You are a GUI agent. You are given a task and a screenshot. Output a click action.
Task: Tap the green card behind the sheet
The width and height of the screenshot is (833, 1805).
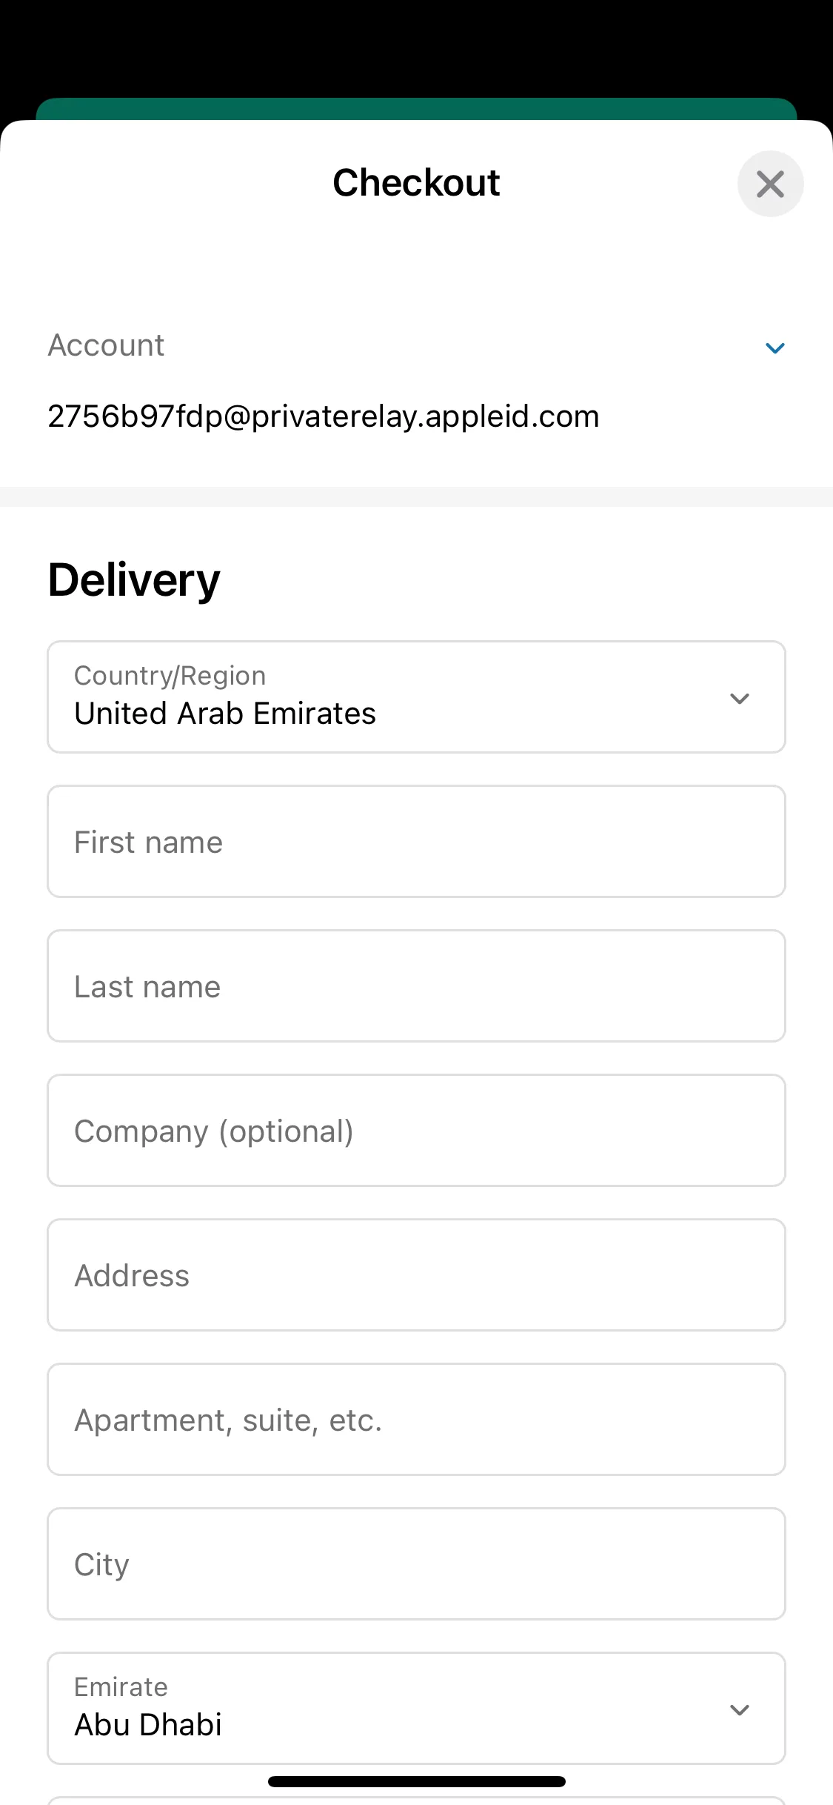click(x=416, y=109)
